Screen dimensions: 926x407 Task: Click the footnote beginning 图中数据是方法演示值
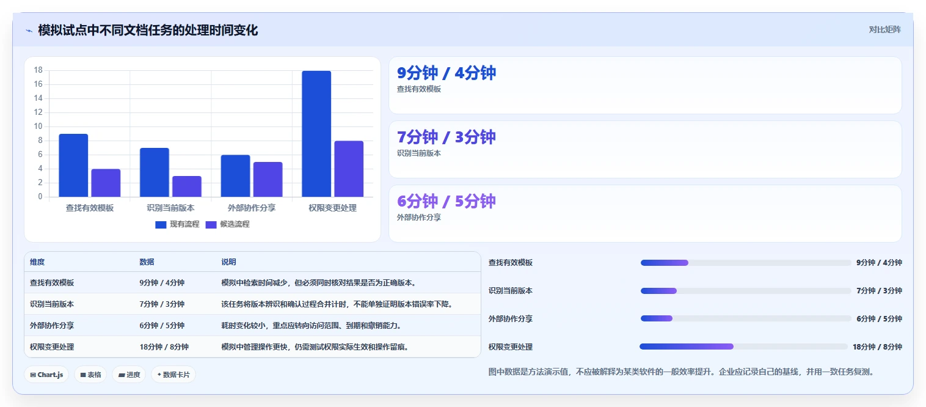click(682, 372)
